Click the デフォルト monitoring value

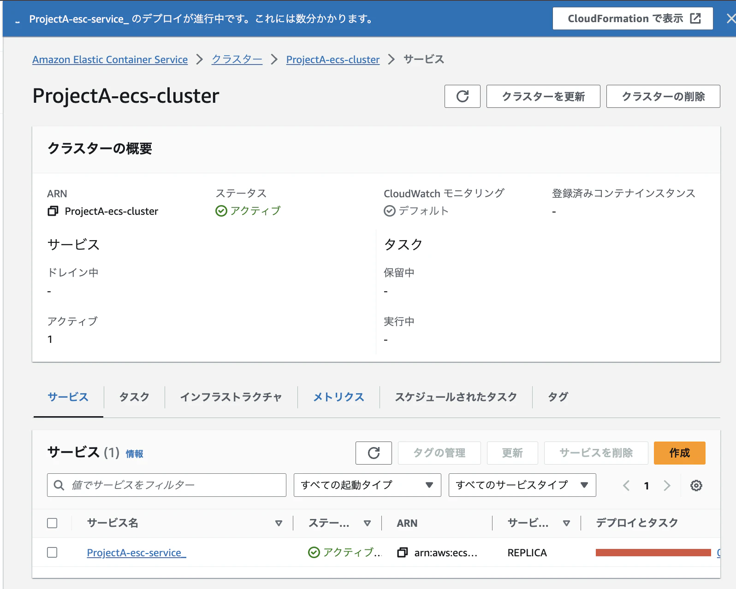click(x=424, y=211)
